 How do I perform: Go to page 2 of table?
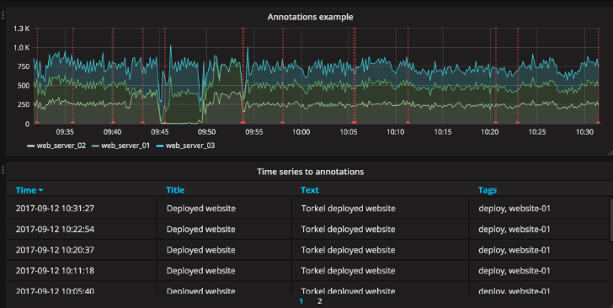[x=320, y=301]
